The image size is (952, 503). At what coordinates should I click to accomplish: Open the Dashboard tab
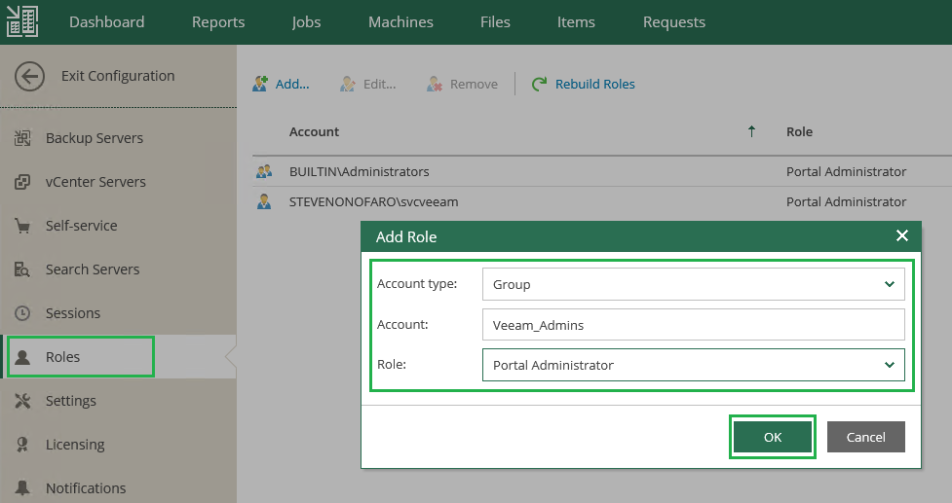(106, 21)
